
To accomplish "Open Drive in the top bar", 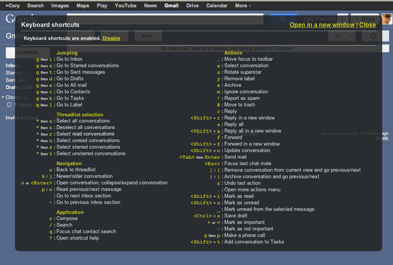I will tap(192, 5).
